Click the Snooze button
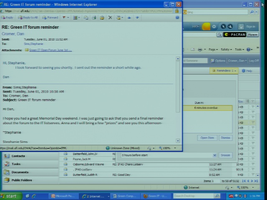Screen dimensions: 267x200 click(x=225, y=155)
